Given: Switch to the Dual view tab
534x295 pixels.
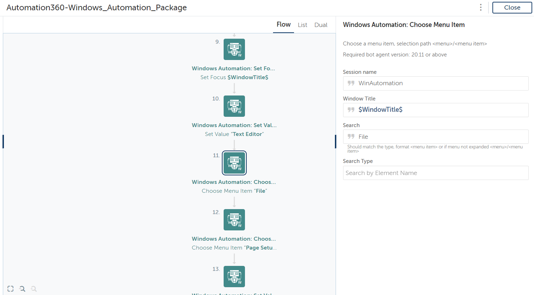Looking at the screenshot, I should click(321, 25).
